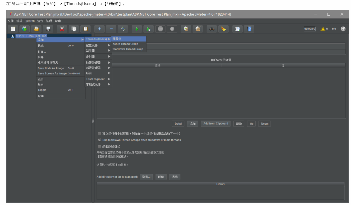Select ASP.NET Core Test Plan tree node
Screen dimensions: 351x205
pyautogui.click(x=31, y=36)
